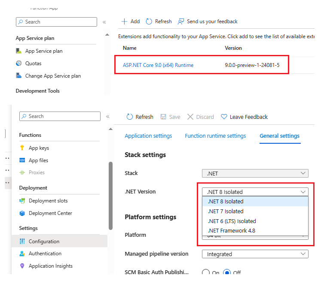The width and height of the screenshot is (327, 281).
Task: Click the Add plus icon
Action: click(124, 21)
